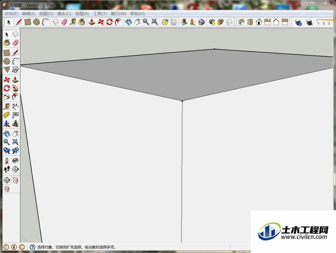Pick the Protractor tool in the left palette
336x253 pixels.
coord(7,115)
